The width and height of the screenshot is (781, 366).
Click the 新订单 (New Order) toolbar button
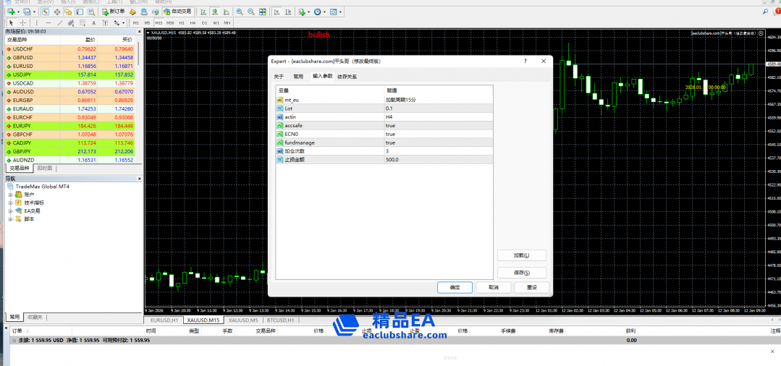click(114, 12)
